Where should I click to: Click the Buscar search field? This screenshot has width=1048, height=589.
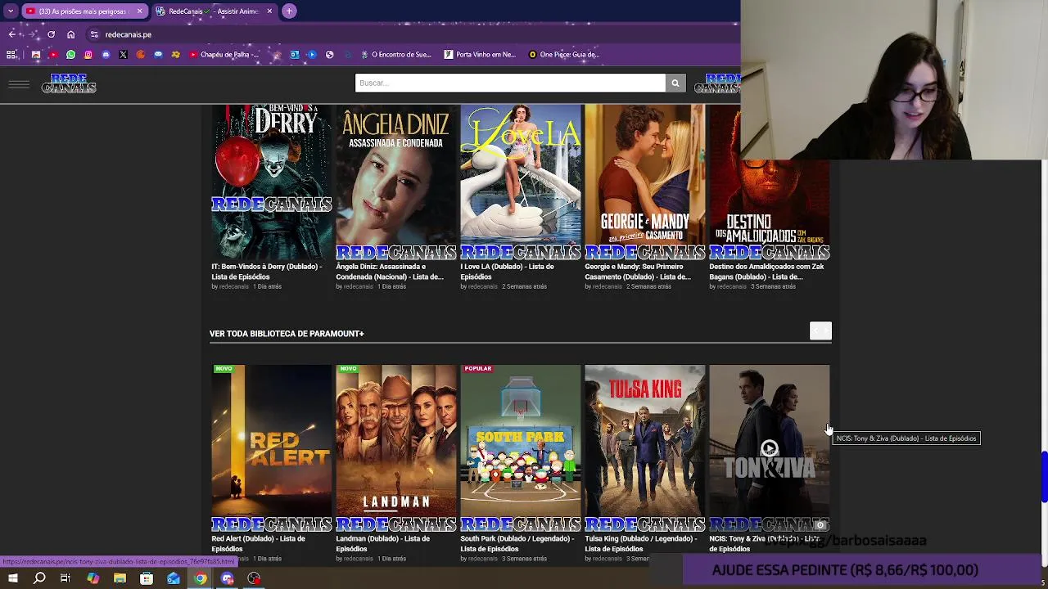[510, 83]
